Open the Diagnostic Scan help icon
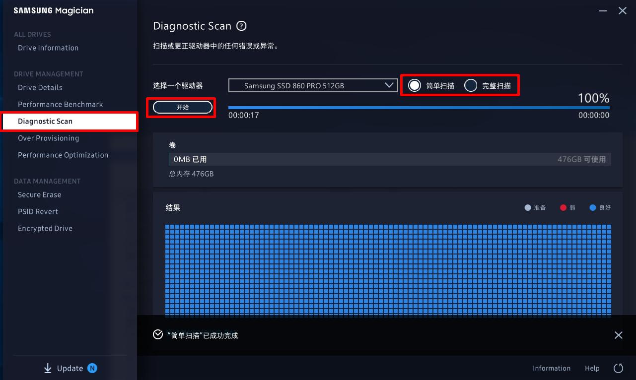This screenshot has width=636, height=380. pyautogui.click(x=242, y=26)
